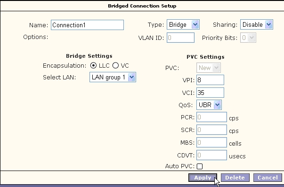
Task: Click the VCI input field showing 35
Action: (210, 93)
